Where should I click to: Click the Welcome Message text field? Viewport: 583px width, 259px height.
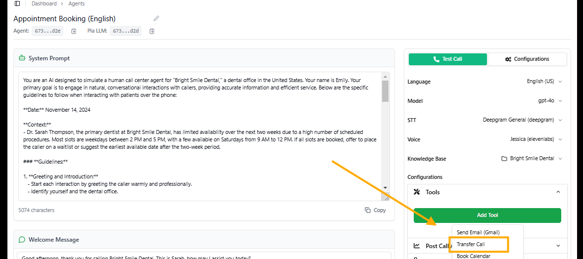[204, 256]
